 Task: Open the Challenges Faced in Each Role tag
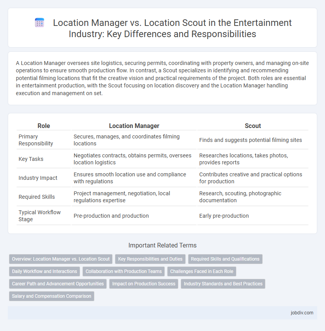tap(202, 271)
